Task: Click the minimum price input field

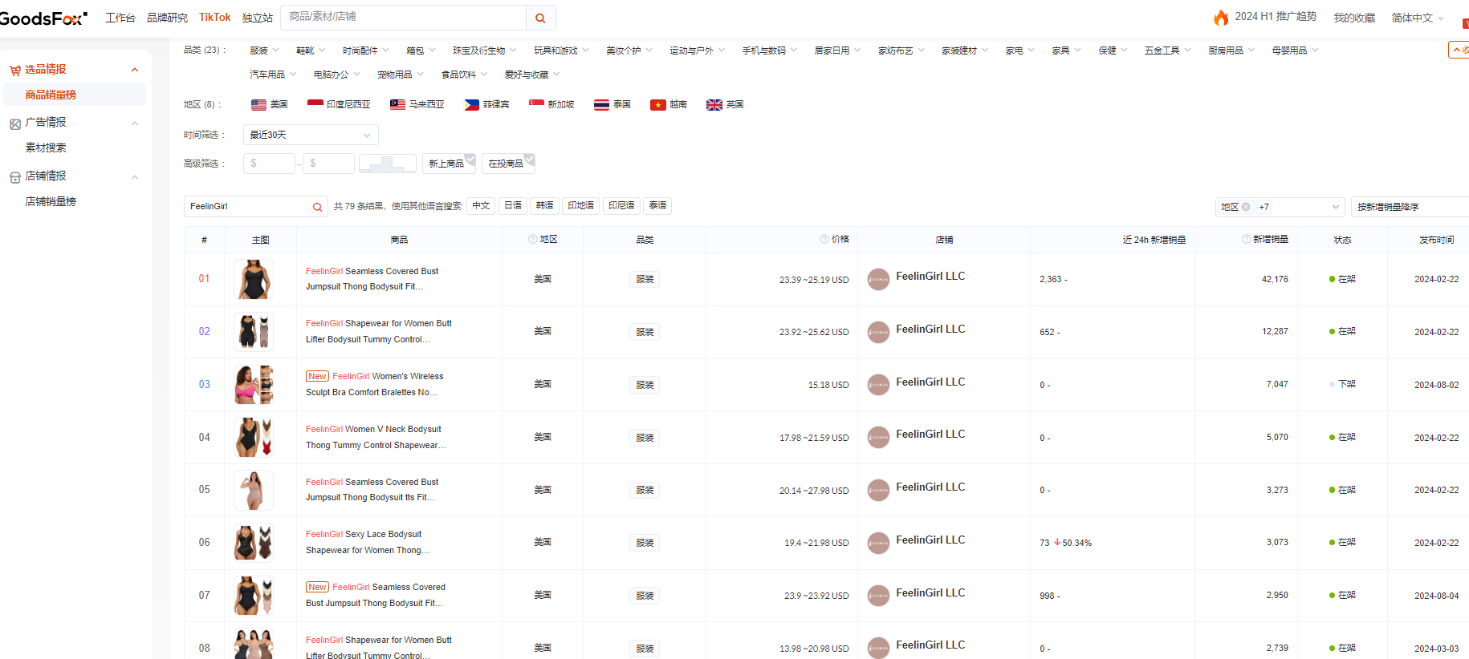Action: (x=269, y=164)
